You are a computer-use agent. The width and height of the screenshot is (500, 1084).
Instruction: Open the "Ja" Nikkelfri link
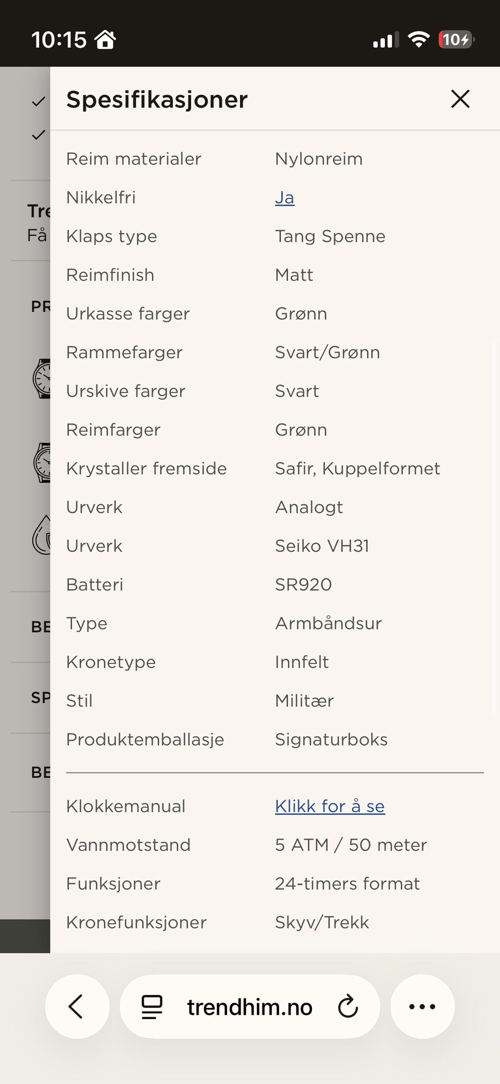click(x=284, y=198)
